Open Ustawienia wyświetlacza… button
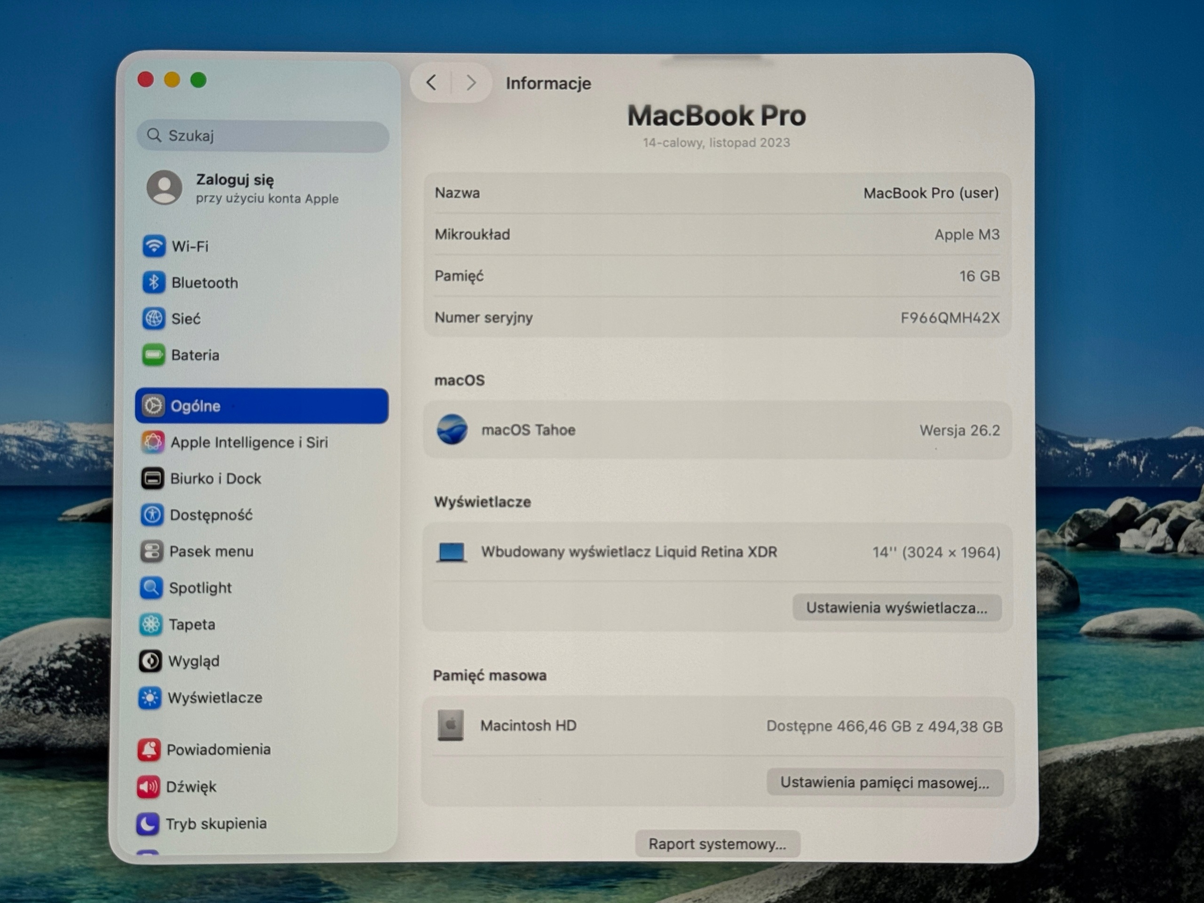1204x903 pixels. coord(896,608)
